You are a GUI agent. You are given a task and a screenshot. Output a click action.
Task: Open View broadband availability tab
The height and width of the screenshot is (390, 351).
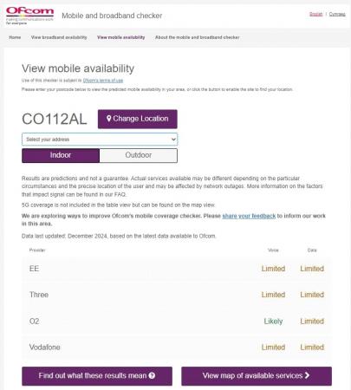(59, 37)
